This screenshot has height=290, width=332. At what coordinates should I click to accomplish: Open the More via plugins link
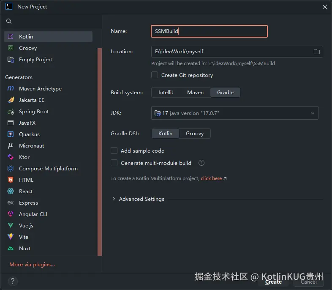32,264
